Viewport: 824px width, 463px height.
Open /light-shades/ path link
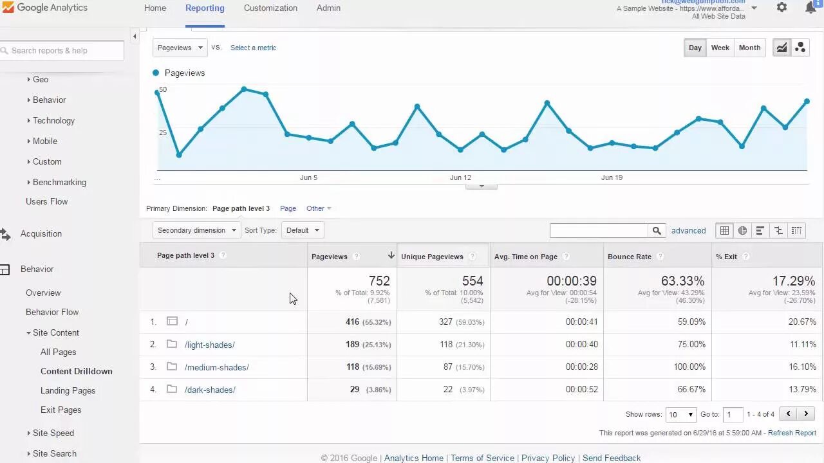[x=210, y=345]
